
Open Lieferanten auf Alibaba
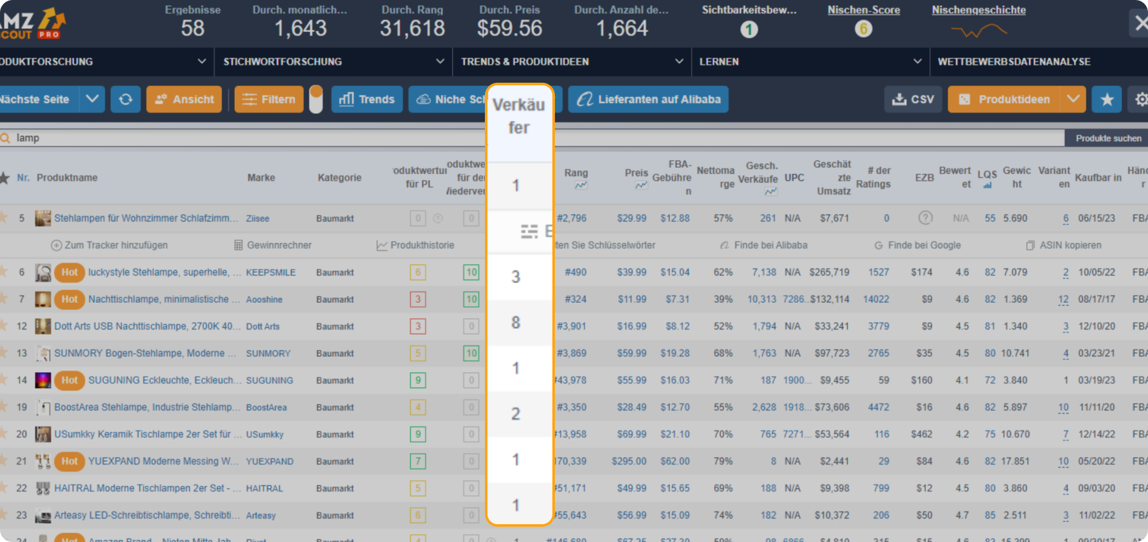pyautogui.click(x=648, y=99)
